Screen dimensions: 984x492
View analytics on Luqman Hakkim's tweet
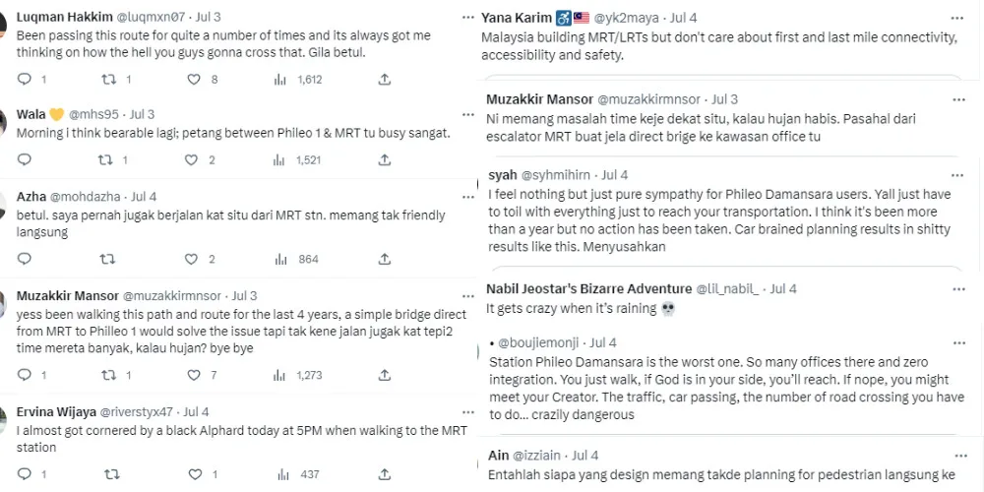pyautogui.click(x=280, y=79)
